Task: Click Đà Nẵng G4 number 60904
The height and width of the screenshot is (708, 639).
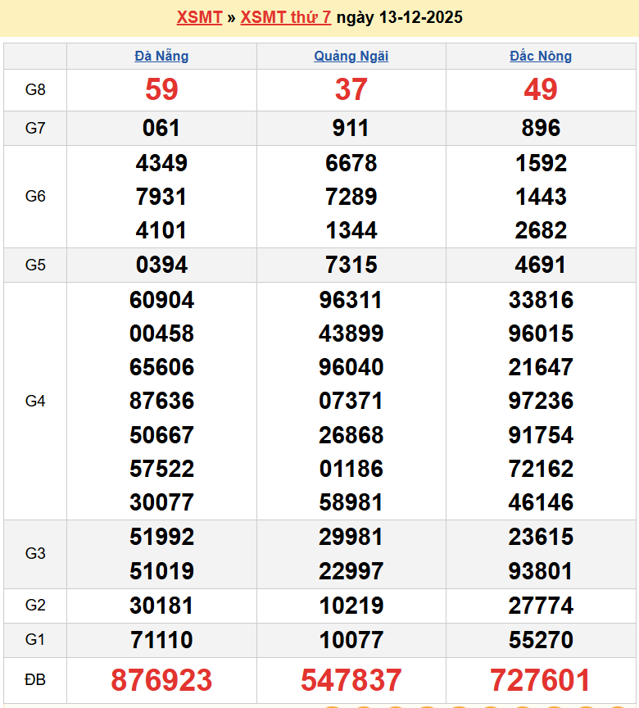Action: (161, 300)
